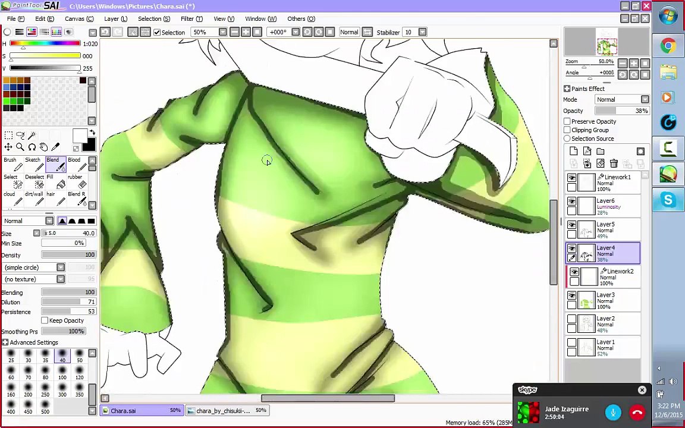Select the Hand pan tool
The image size is (685, 428).
click(43, 147)
